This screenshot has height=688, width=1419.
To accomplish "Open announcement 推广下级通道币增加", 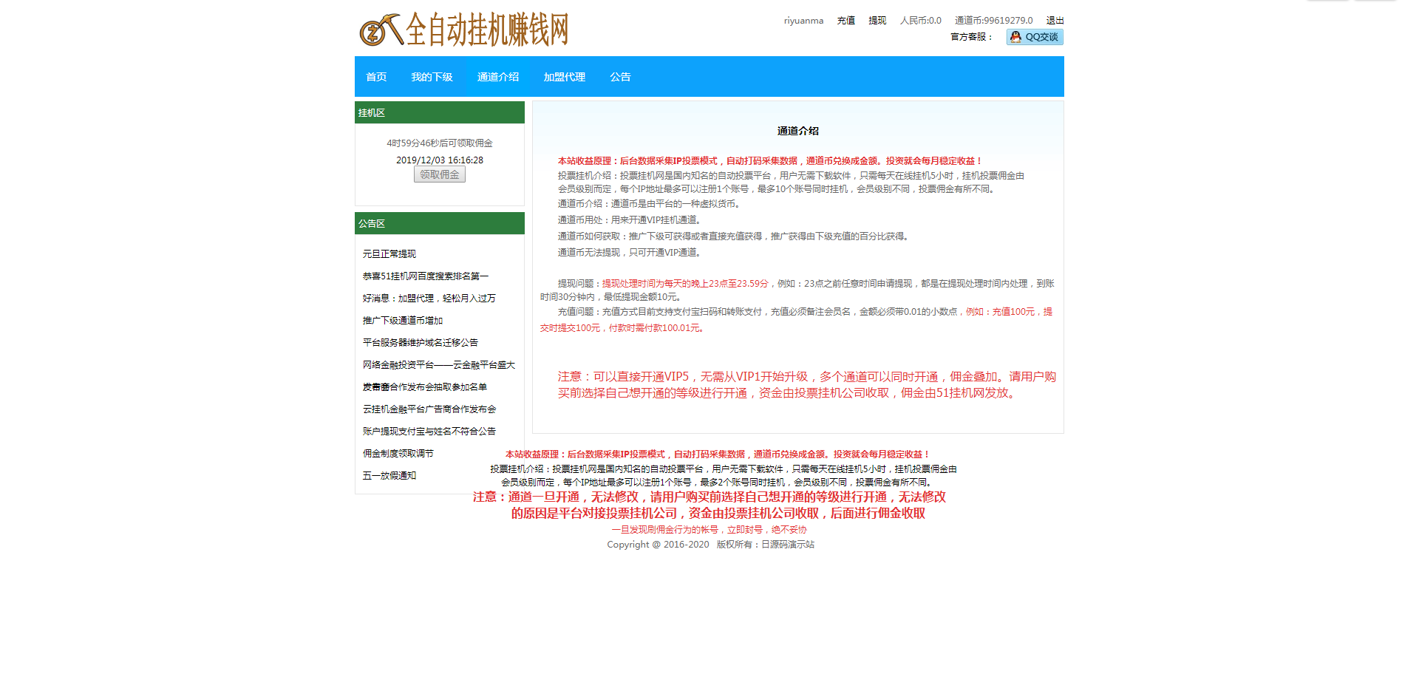I will coord(403,321).
